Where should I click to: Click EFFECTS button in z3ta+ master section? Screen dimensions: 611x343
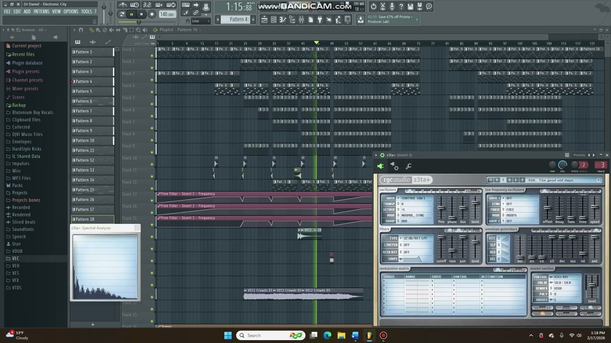tap(542, 308)
